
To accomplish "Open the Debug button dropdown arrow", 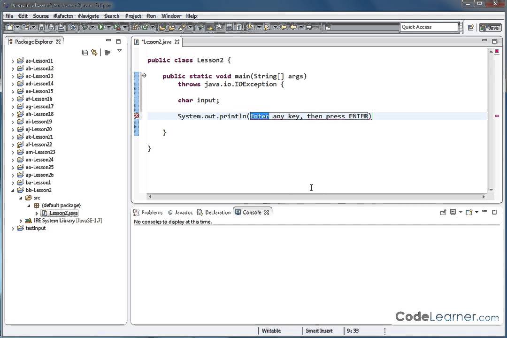I will 93,28.
